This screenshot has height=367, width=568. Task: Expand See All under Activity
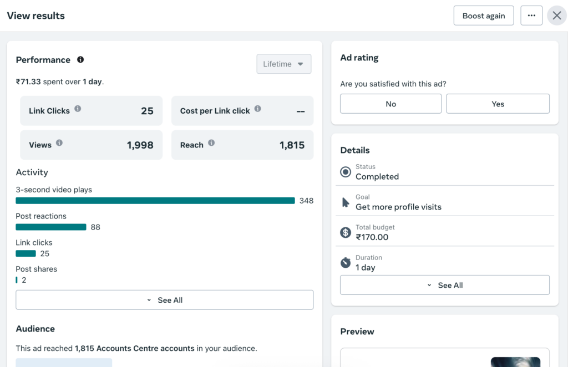[164, 300]
